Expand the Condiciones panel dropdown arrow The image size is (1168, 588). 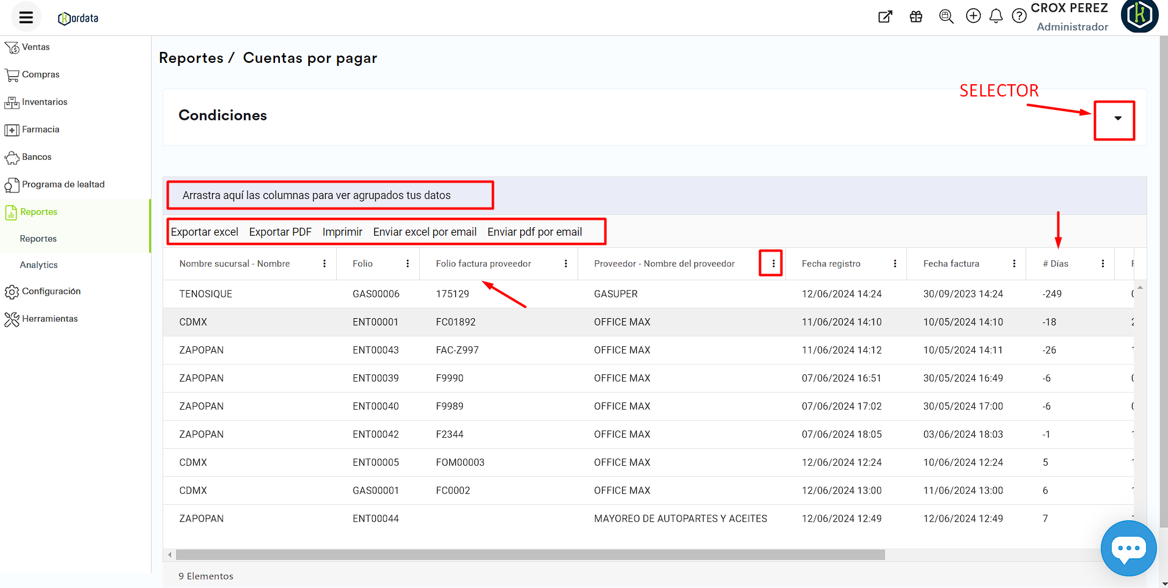pos(1117,118)
